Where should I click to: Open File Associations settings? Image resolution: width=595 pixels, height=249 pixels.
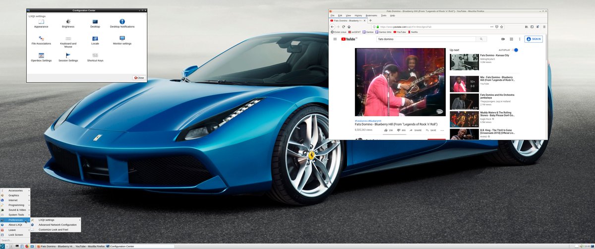point(41,40)
